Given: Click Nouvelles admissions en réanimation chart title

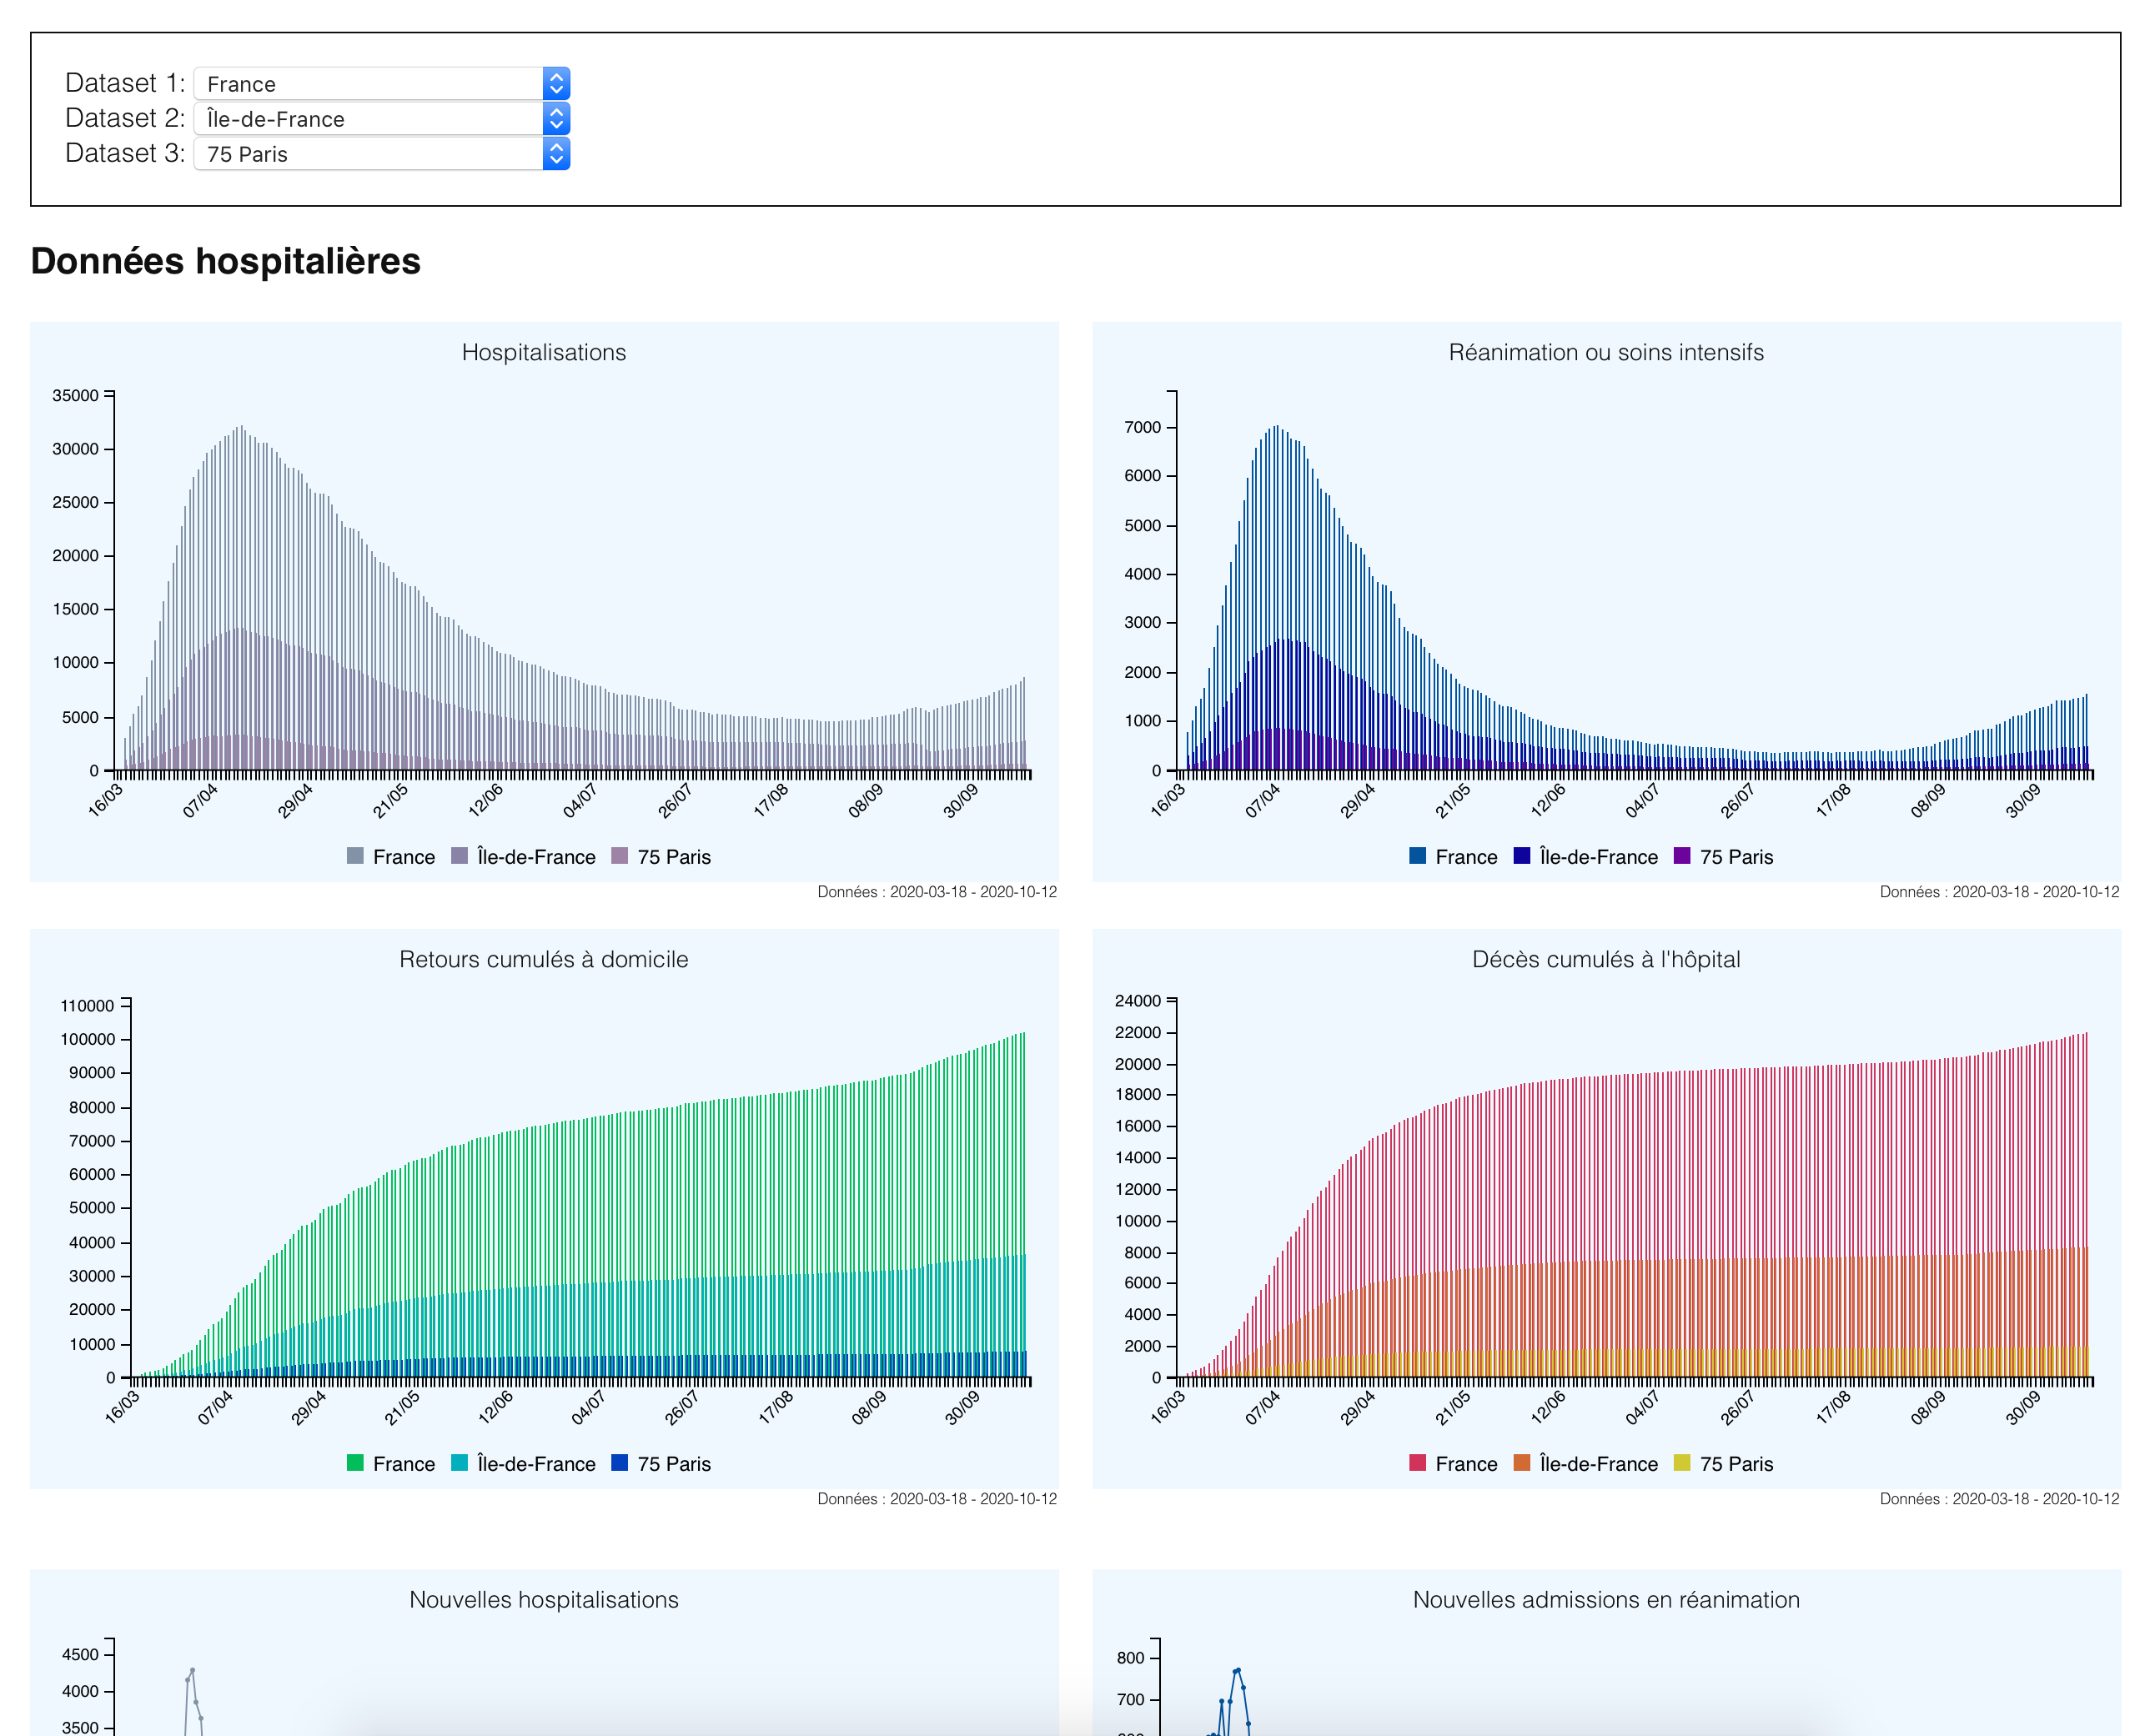Looking at the screenshot, I should pos(1606,1599).
